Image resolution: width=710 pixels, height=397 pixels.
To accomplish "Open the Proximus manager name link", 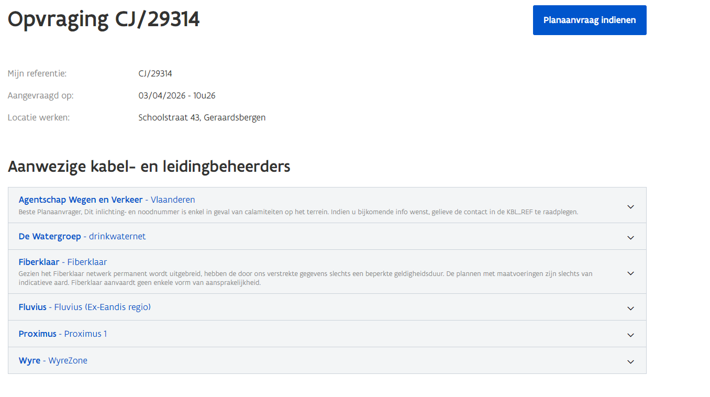I will point(37,334).
